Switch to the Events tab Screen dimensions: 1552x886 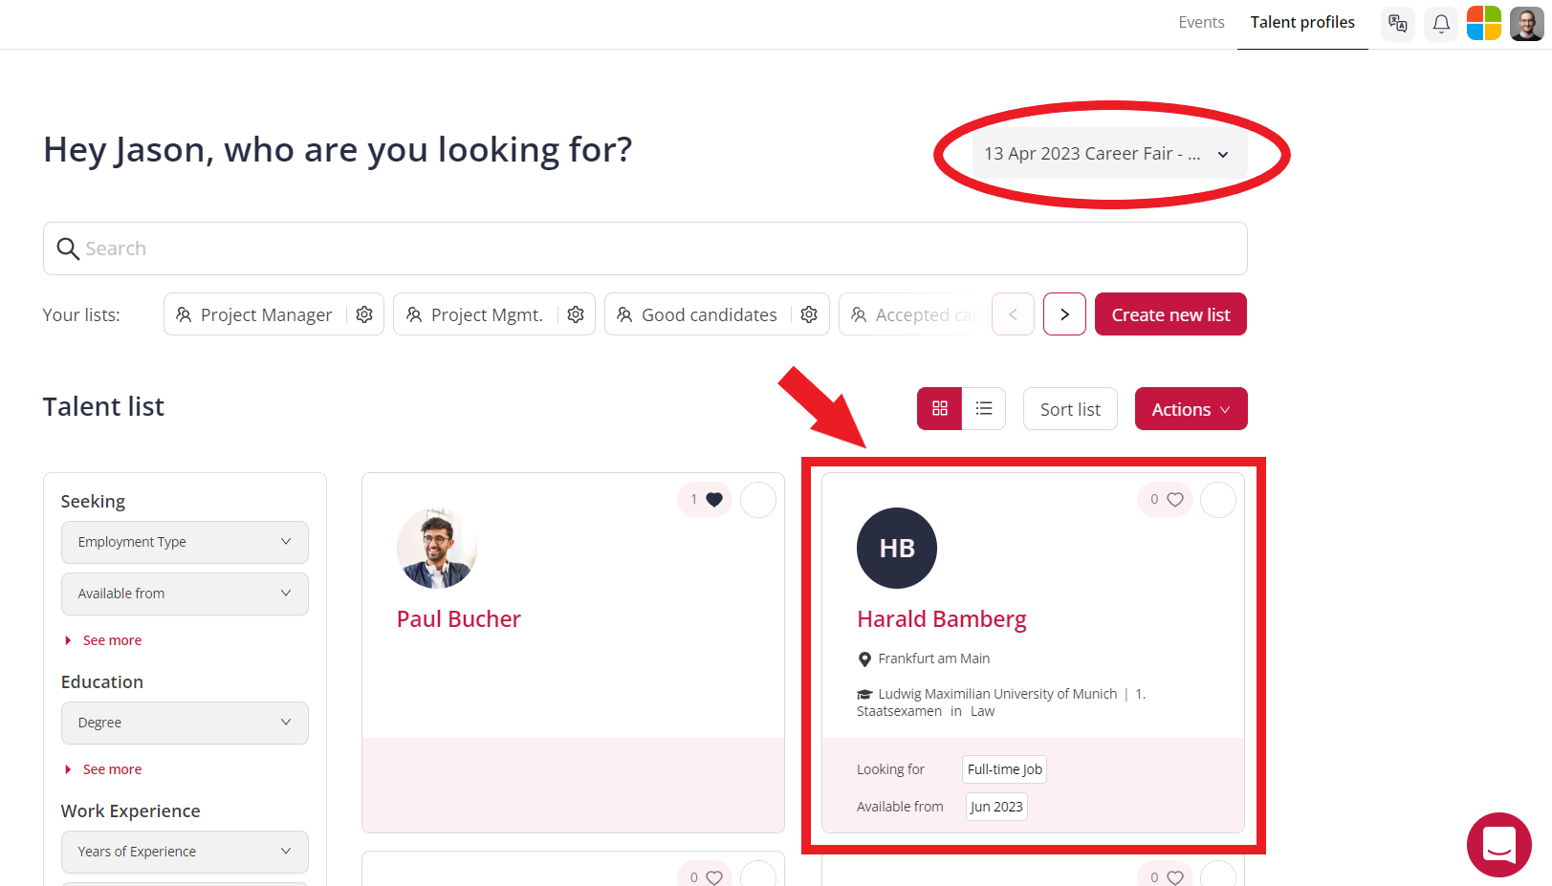pyautogui.click(x=1201, y=22)
